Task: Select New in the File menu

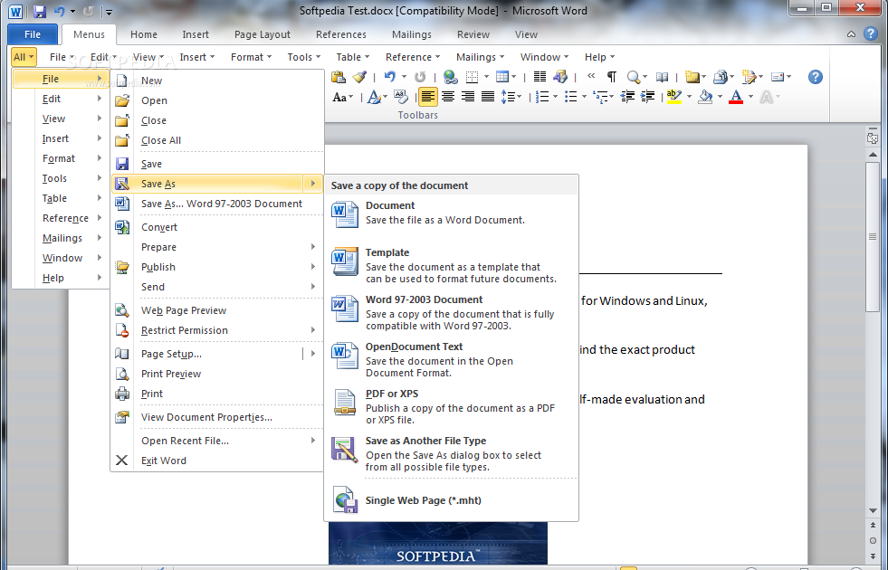Action: 217,81
